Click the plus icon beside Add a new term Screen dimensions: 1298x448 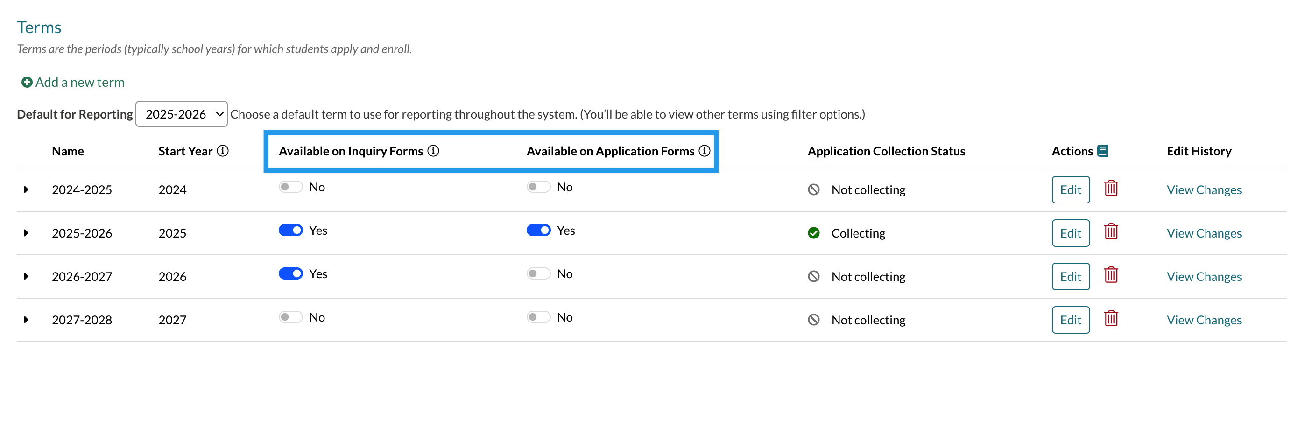(x=27, y=82)
